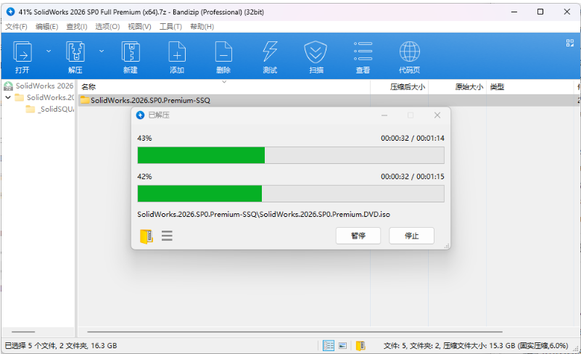The height and width of the screenshot is (354, 581).
Task: Maximize the Bandizip main window
Action: point(540,12)
